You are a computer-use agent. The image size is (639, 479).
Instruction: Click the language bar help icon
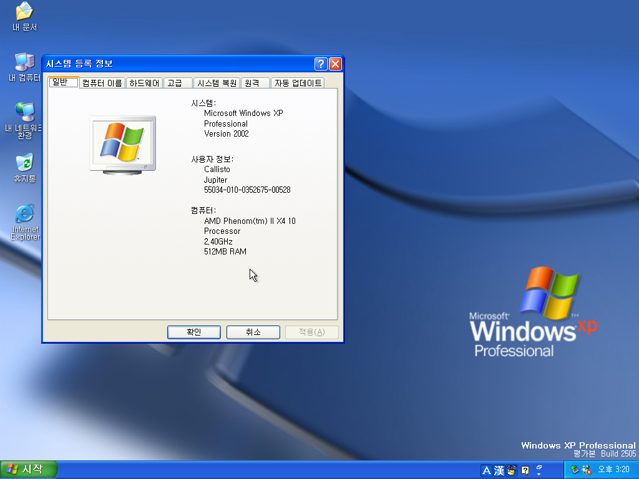coord(525,470)
